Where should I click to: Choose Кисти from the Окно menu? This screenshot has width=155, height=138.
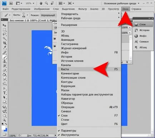click(x=89, y=69)
